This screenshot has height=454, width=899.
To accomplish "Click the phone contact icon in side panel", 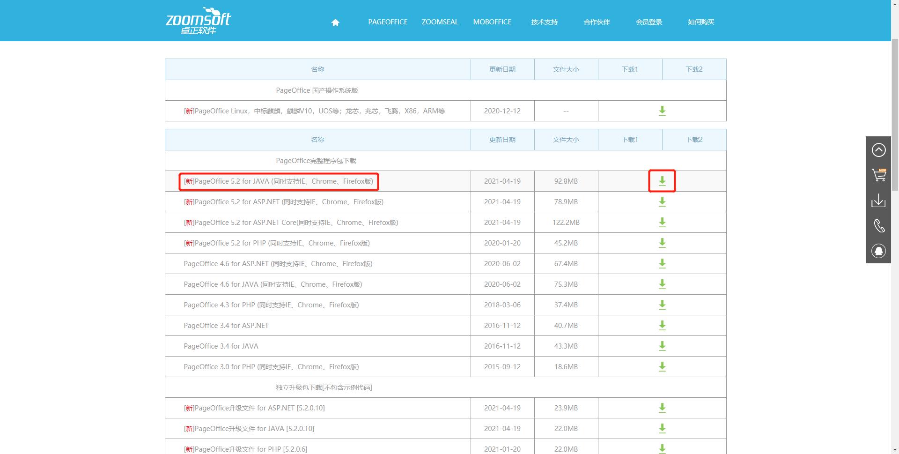I will click(x=878, y=226).
